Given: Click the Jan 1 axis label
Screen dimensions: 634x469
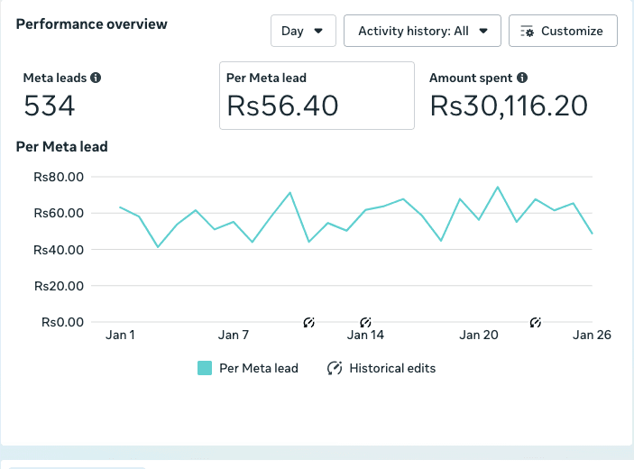Looking at the screenshot, I should [x=120, y=335].
